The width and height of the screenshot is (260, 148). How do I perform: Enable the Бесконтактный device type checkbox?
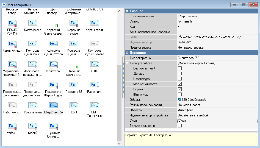coord(180,68)
